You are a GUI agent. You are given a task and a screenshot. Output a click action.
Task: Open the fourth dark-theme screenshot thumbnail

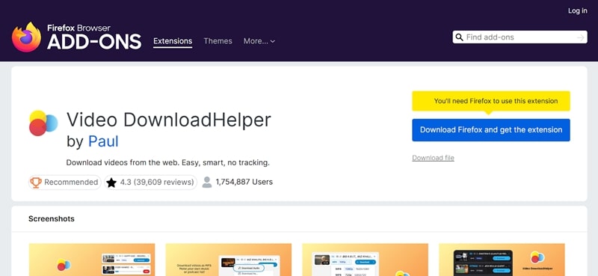[x=502, y=260]
